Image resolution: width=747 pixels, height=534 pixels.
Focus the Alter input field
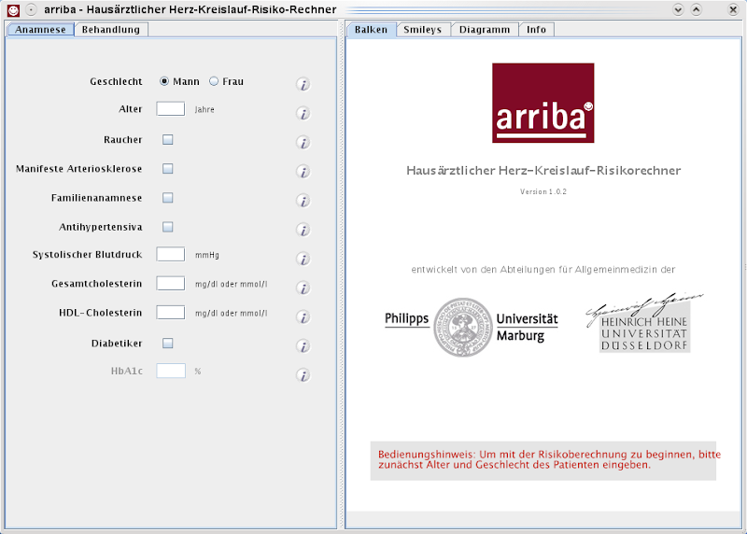[x=171, y=108]
